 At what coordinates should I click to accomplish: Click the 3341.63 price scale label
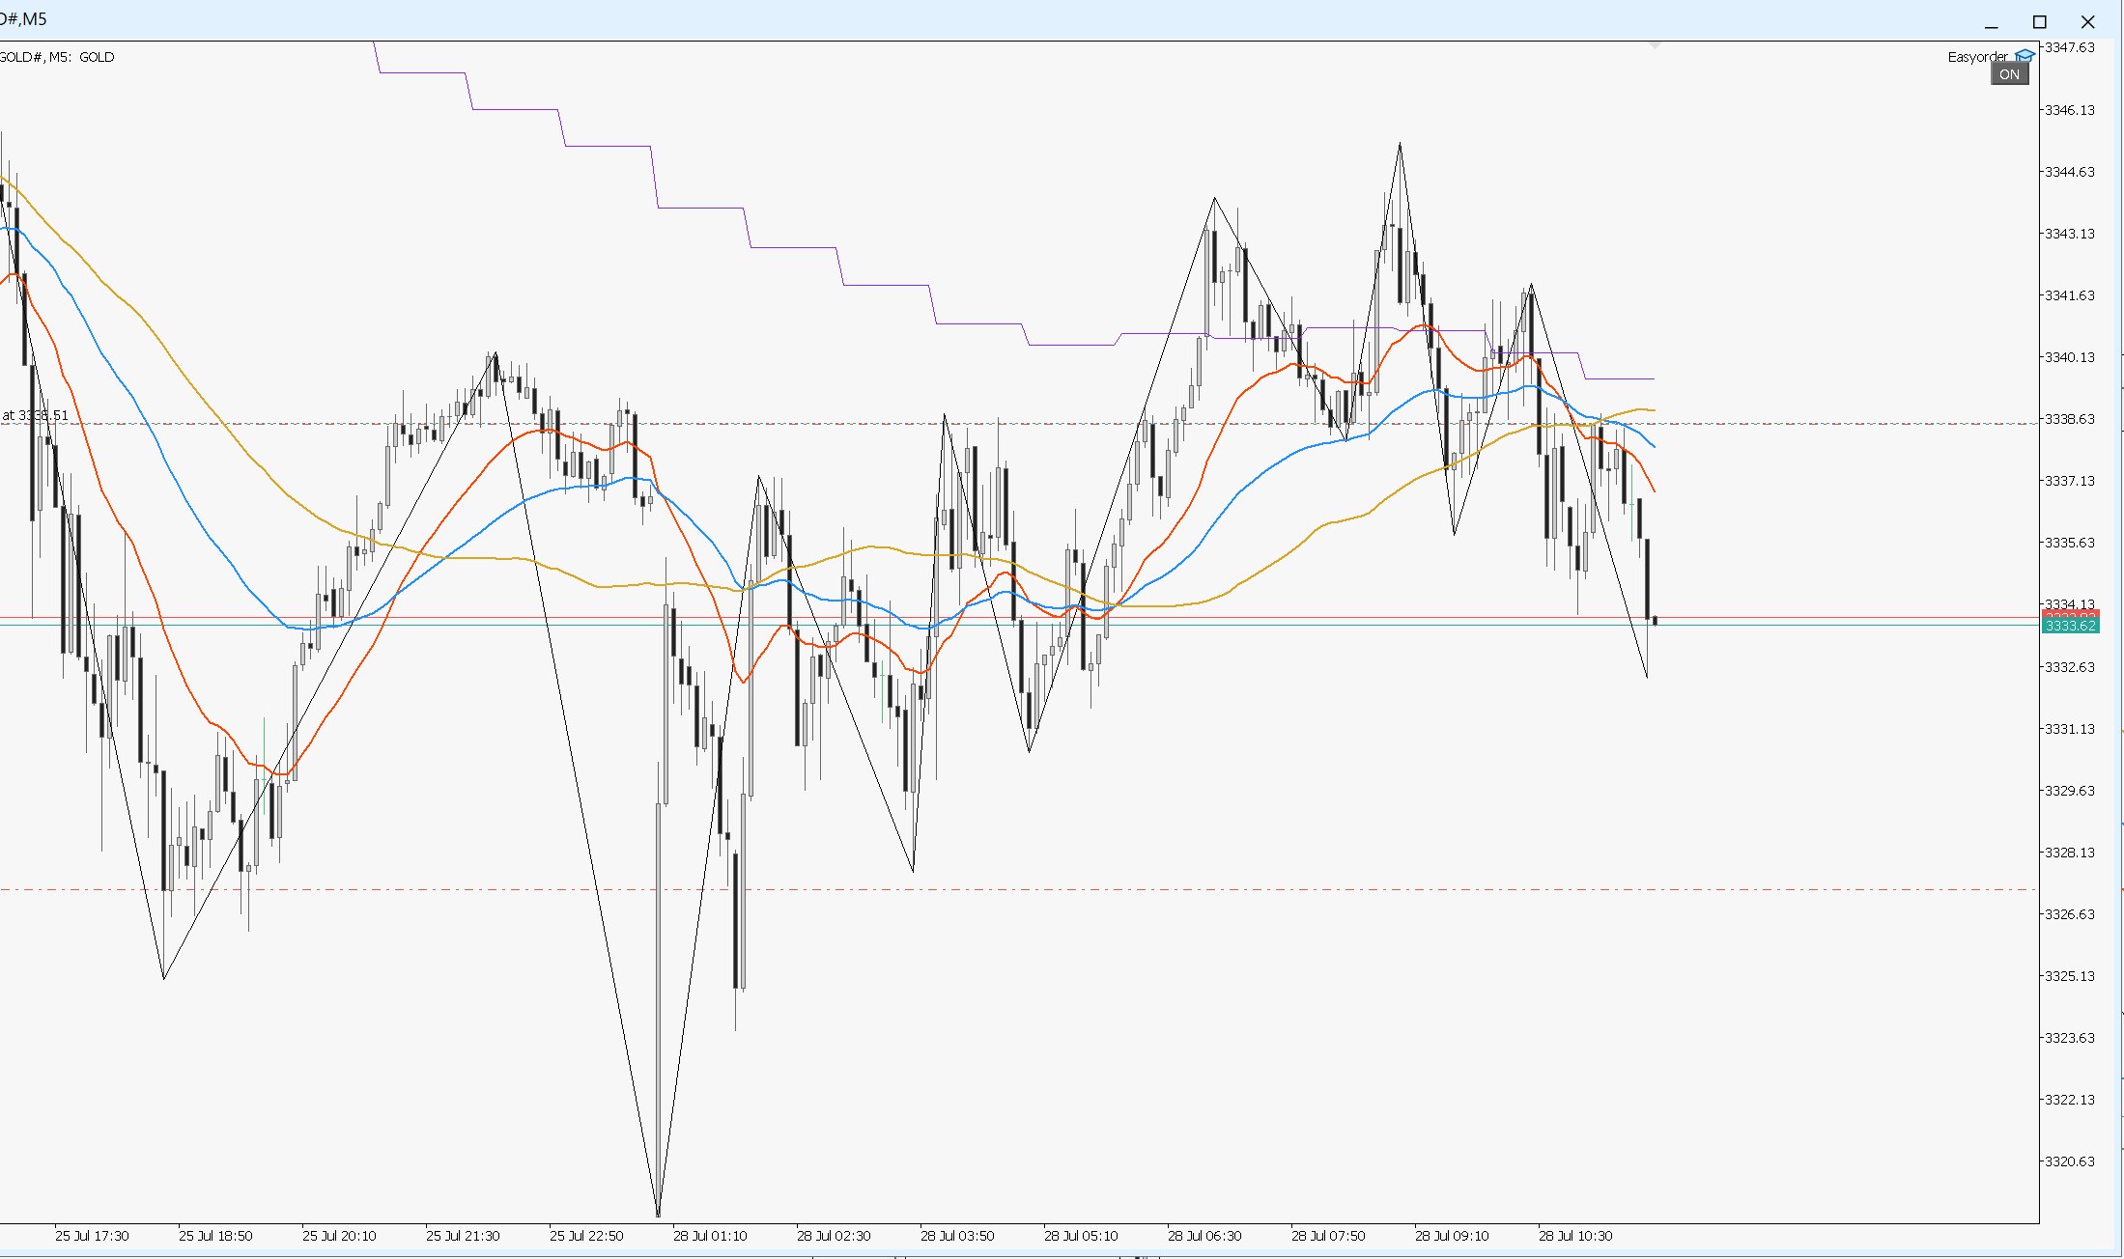[2070, 295]
